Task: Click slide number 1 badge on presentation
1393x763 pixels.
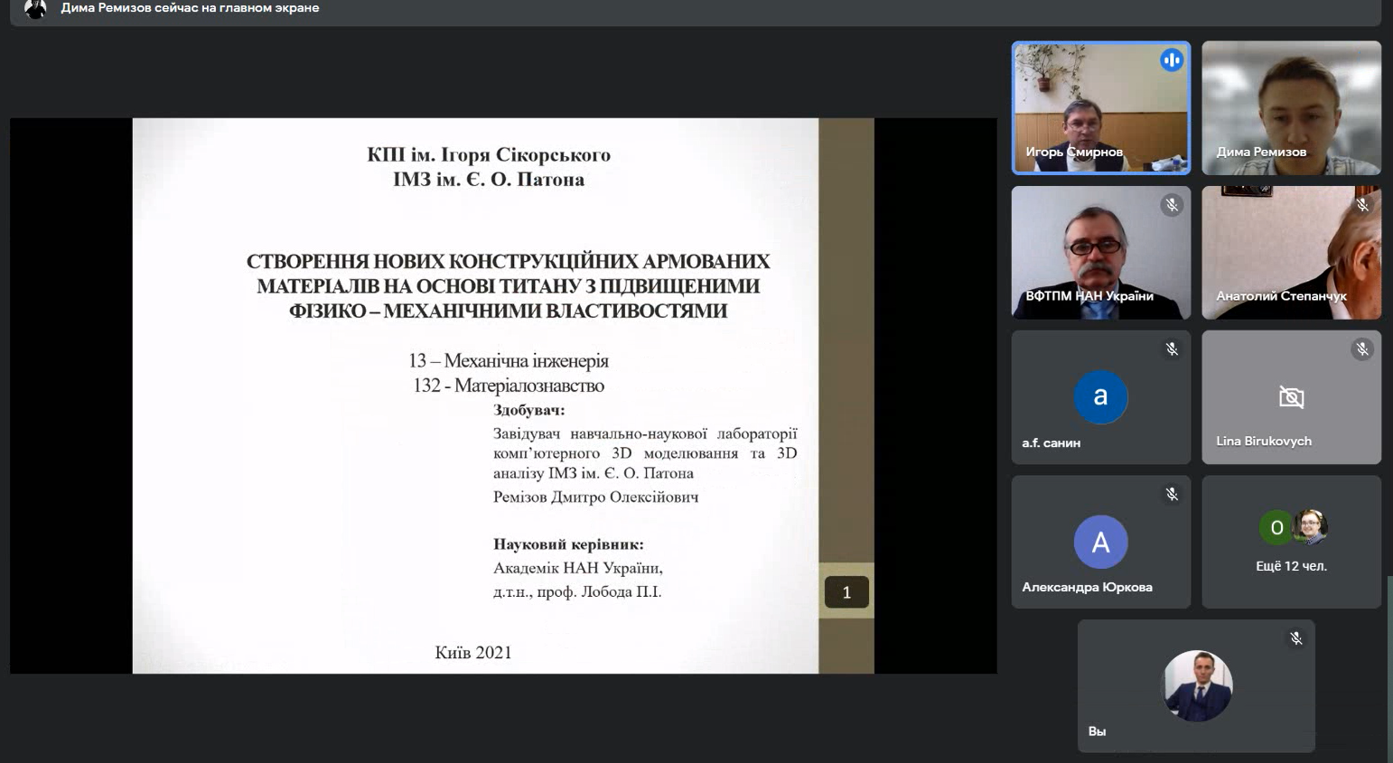Action: 846,592
